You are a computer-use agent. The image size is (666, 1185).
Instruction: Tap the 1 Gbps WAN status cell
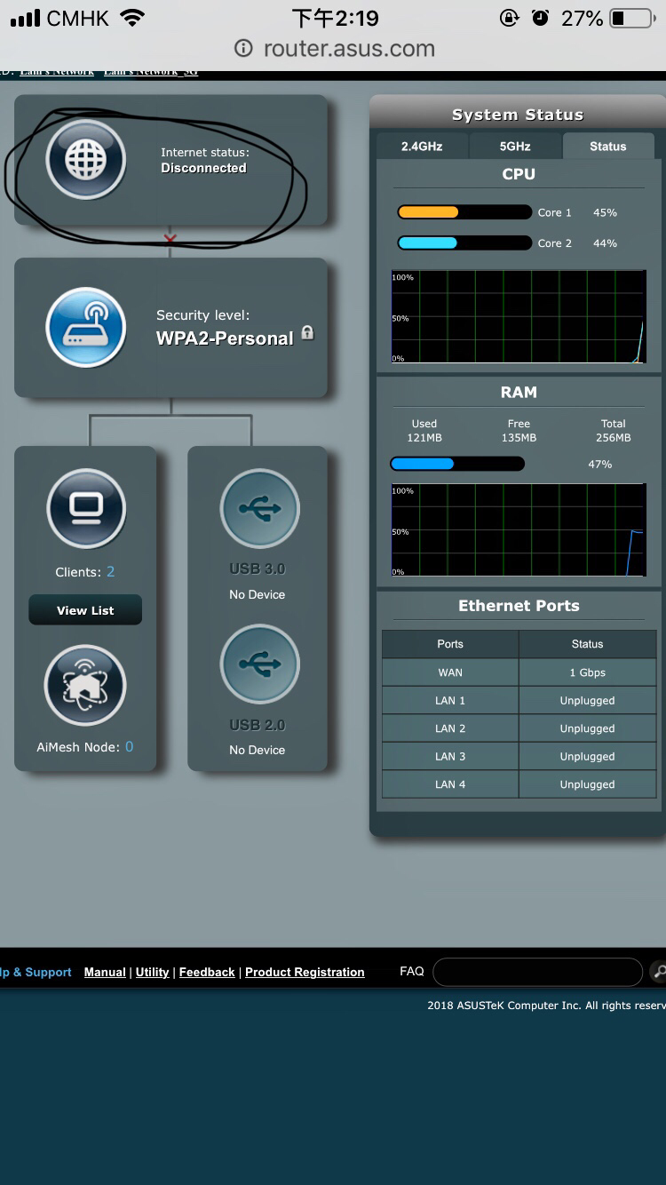587,672
